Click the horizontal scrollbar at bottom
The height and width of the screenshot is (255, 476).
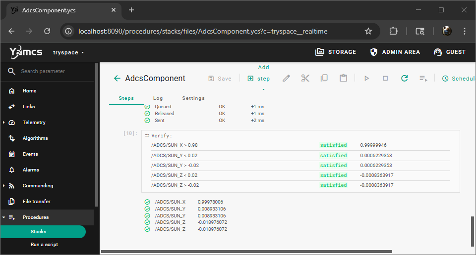pyautogui.click(x=246, y=252)
